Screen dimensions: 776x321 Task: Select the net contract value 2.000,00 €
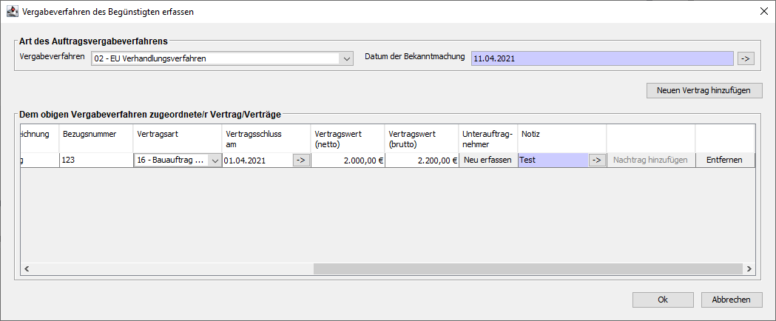[x=348, y=160]
